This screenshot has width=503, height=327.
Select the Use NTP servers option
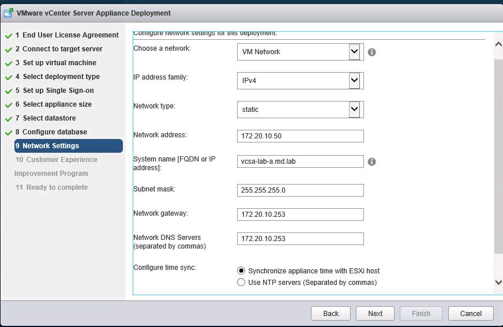pyautogui.click(x=241, y=283)
